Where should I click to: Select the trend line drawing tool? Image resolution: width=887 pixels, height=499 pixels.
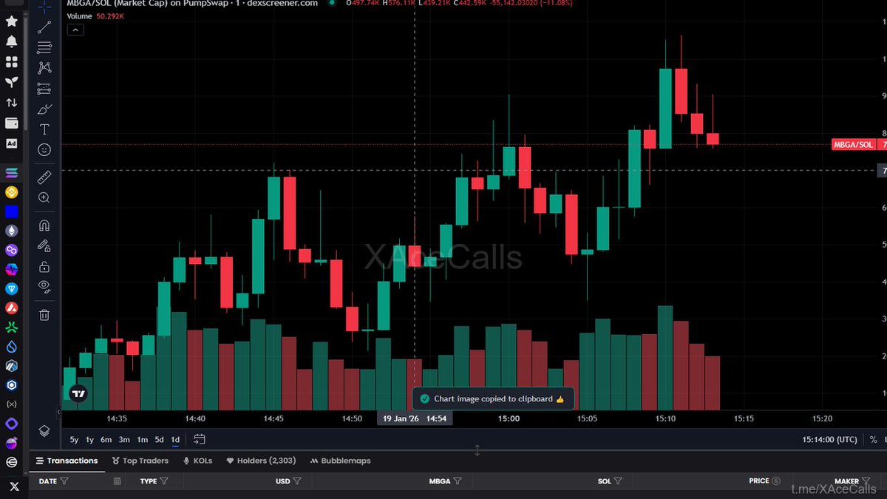(x=44, y=27)
